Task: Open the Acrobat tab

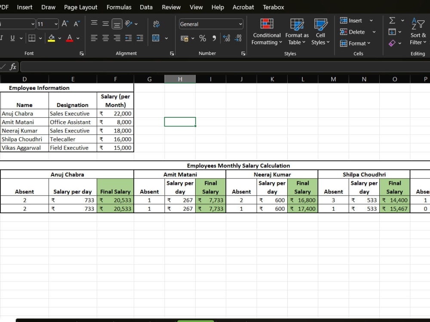Action: click(243, 7)
